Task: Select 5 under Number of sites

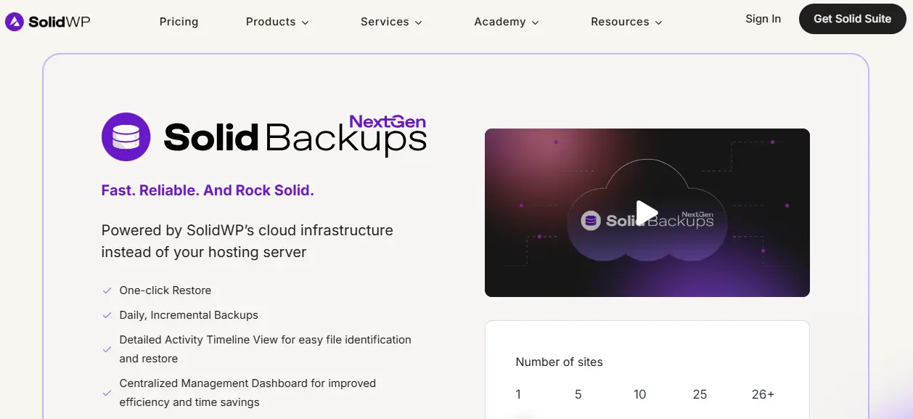Action: (x=578, y=394)
